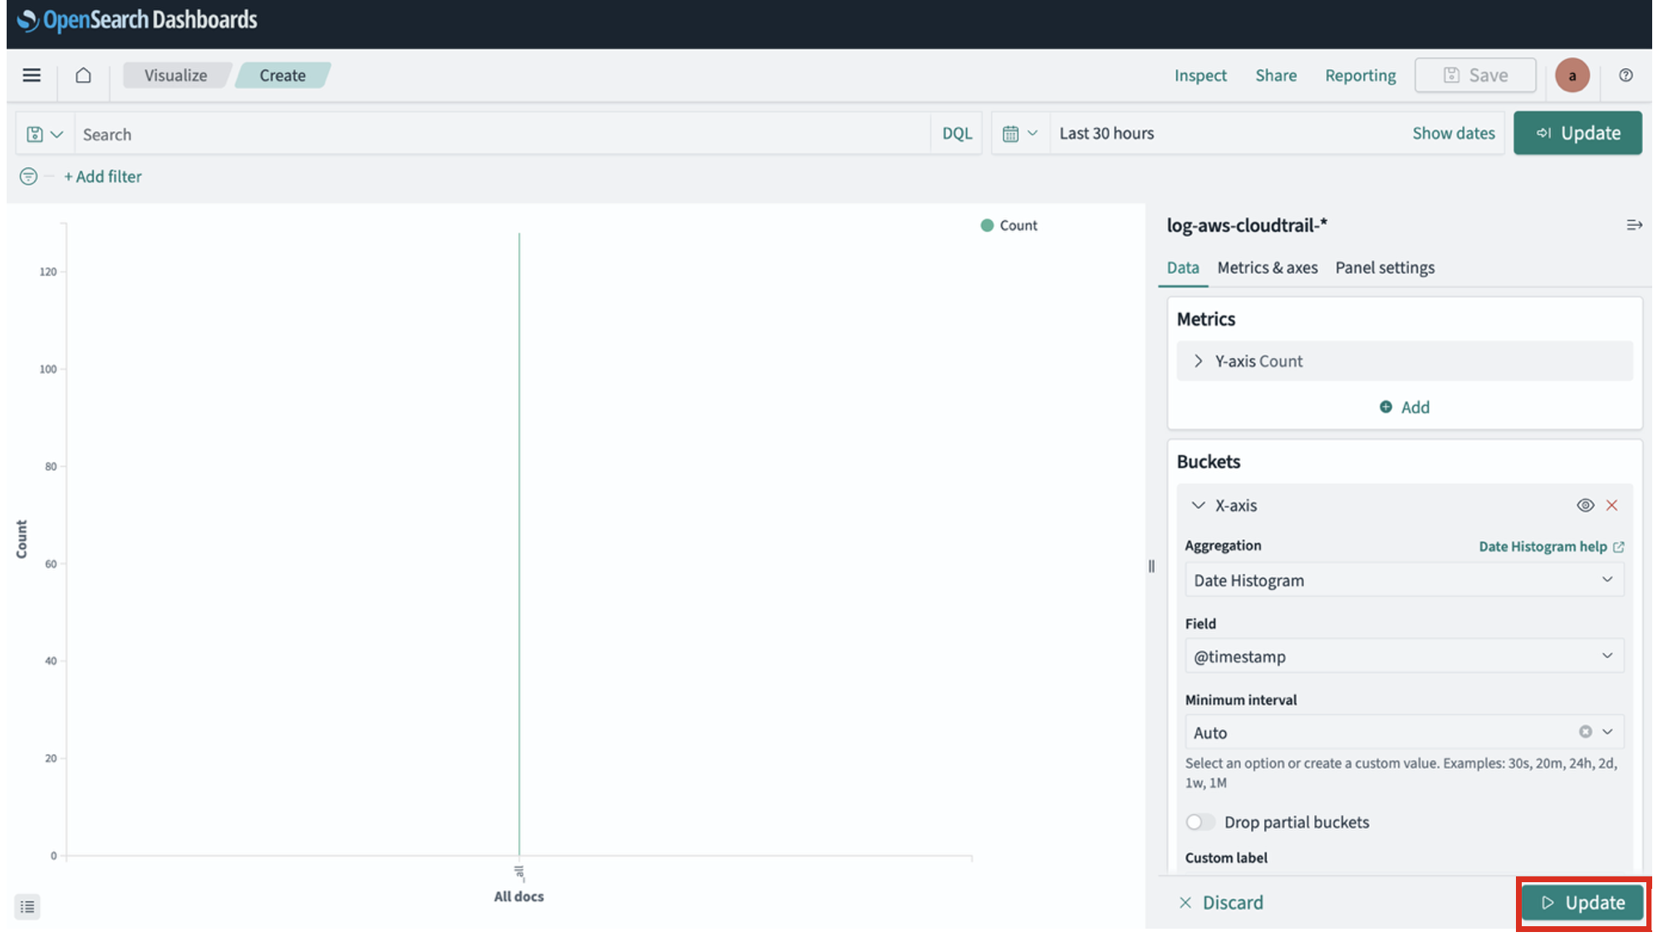Click the green Count legend color dot
Image resolution: width=1658 pixels, height=937 pixels.
(987, 225)
